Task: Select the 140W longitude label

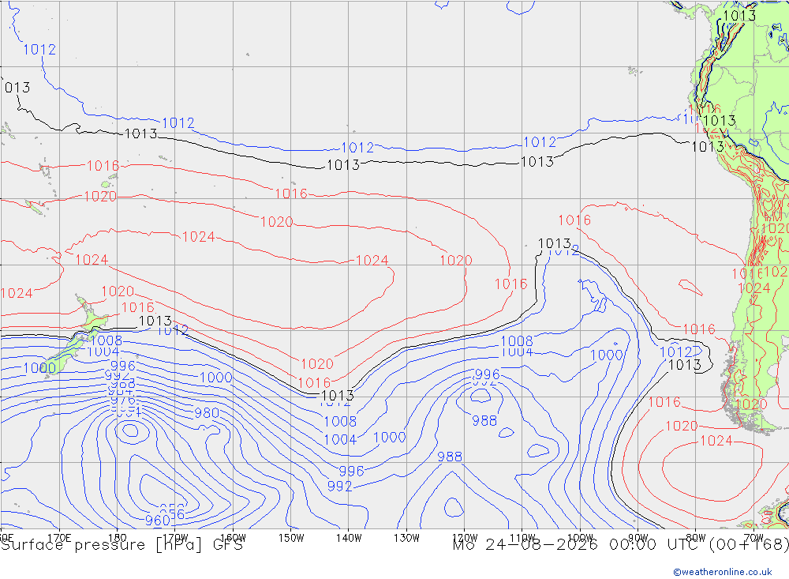Action: point(349,538)
